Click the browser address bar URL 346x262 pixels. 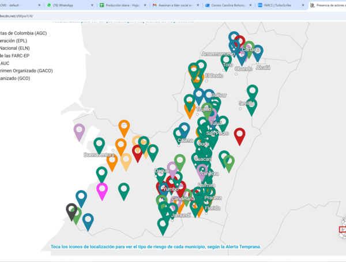(x=17, y=16)
